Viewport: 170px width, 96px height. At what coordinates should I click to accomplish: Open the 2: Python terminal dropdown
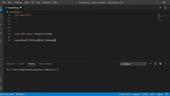click(133, 64)
